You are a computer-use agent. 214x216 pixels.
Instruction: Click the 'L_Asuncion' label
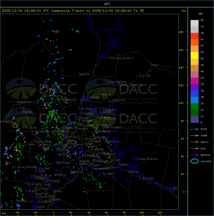tap(117, 100)
